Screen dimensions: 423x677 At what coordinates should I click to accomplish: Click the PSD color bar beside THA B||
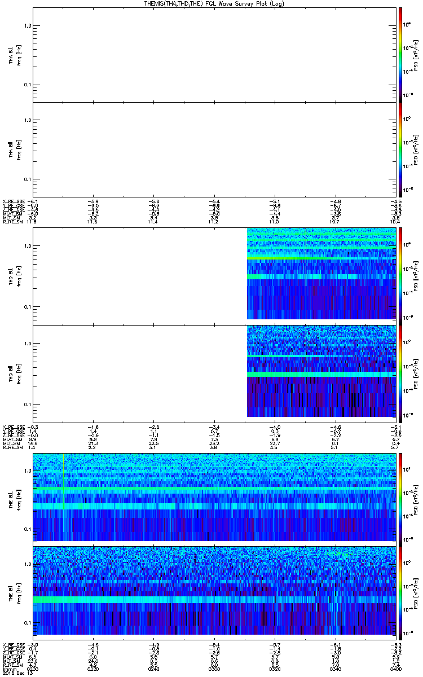click(400, 149)
